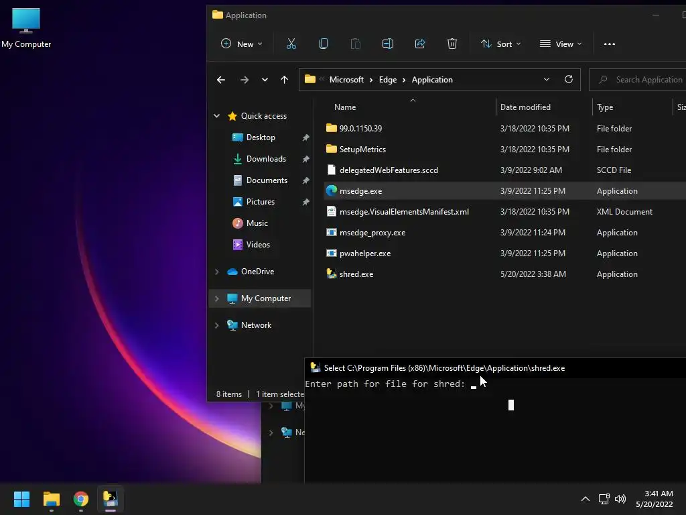This screenshot has width=686, height=515.
Task: Click the "5/20/2022 3:38 AM" date cell
Action: (533, 274)
